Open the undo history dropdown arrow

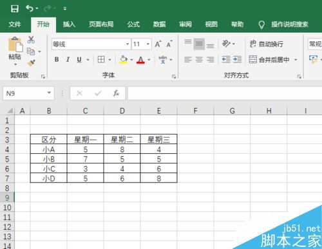pyautogui.click(x=37, y=8)
